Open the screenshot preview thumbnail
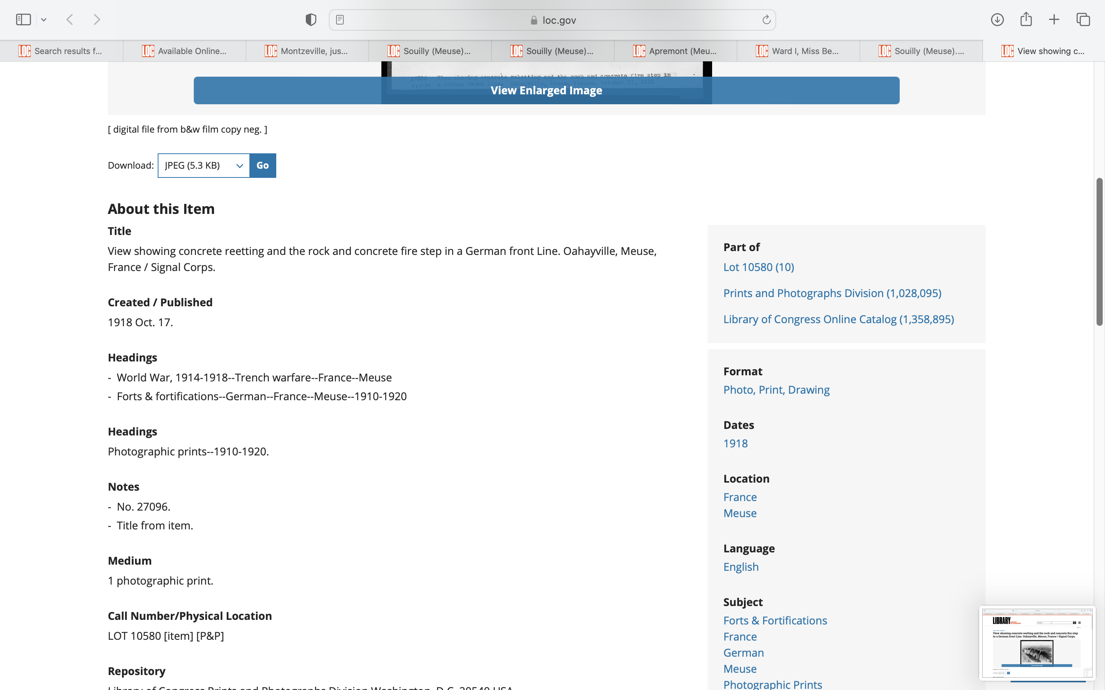 point(1036,642)
